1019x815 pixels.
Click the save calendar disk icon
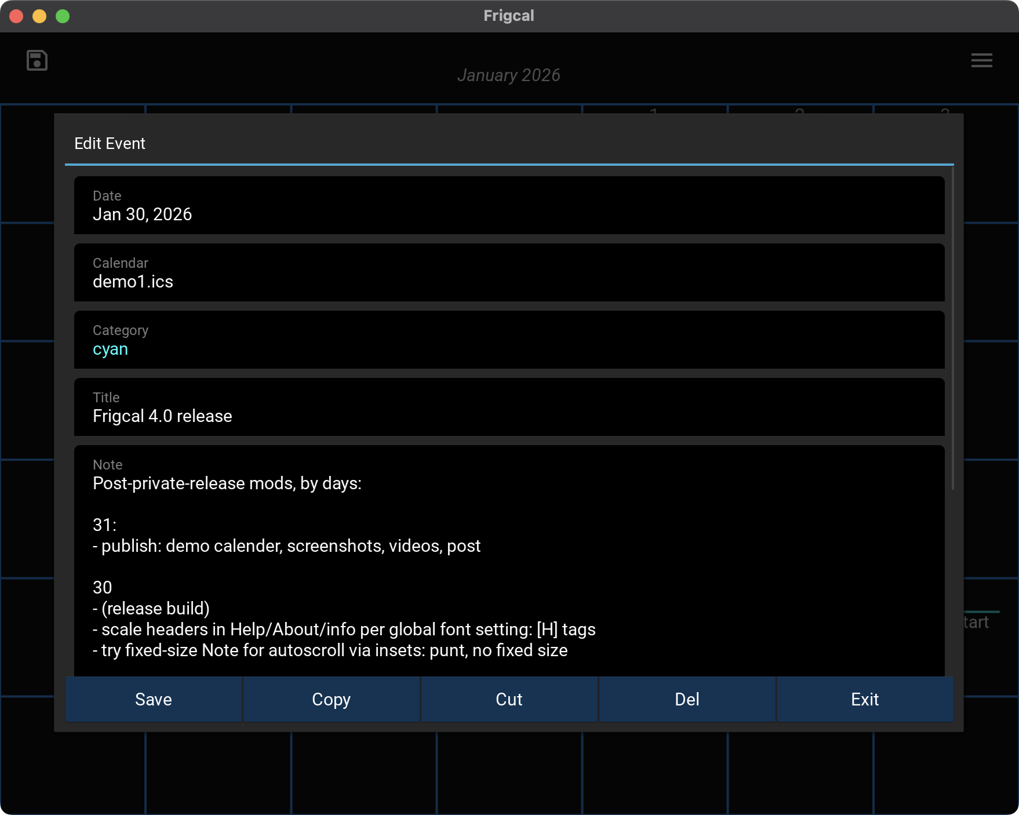pyautogui.click(x=37, y=60)
